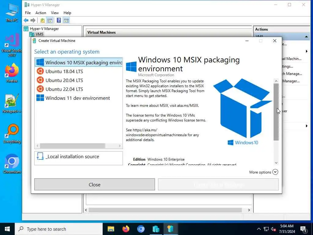The height and width of the screenshot is (235, 313).
Task: Switch to Create Virtual Machine taskbar icon
Action: (171, 229)
